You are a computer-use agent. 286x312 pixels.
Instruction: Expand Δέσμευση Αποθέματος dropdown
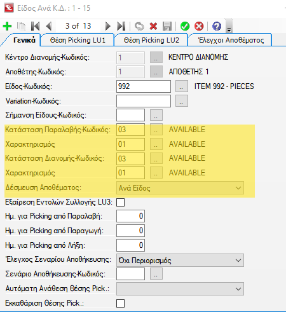pos(180,187)
